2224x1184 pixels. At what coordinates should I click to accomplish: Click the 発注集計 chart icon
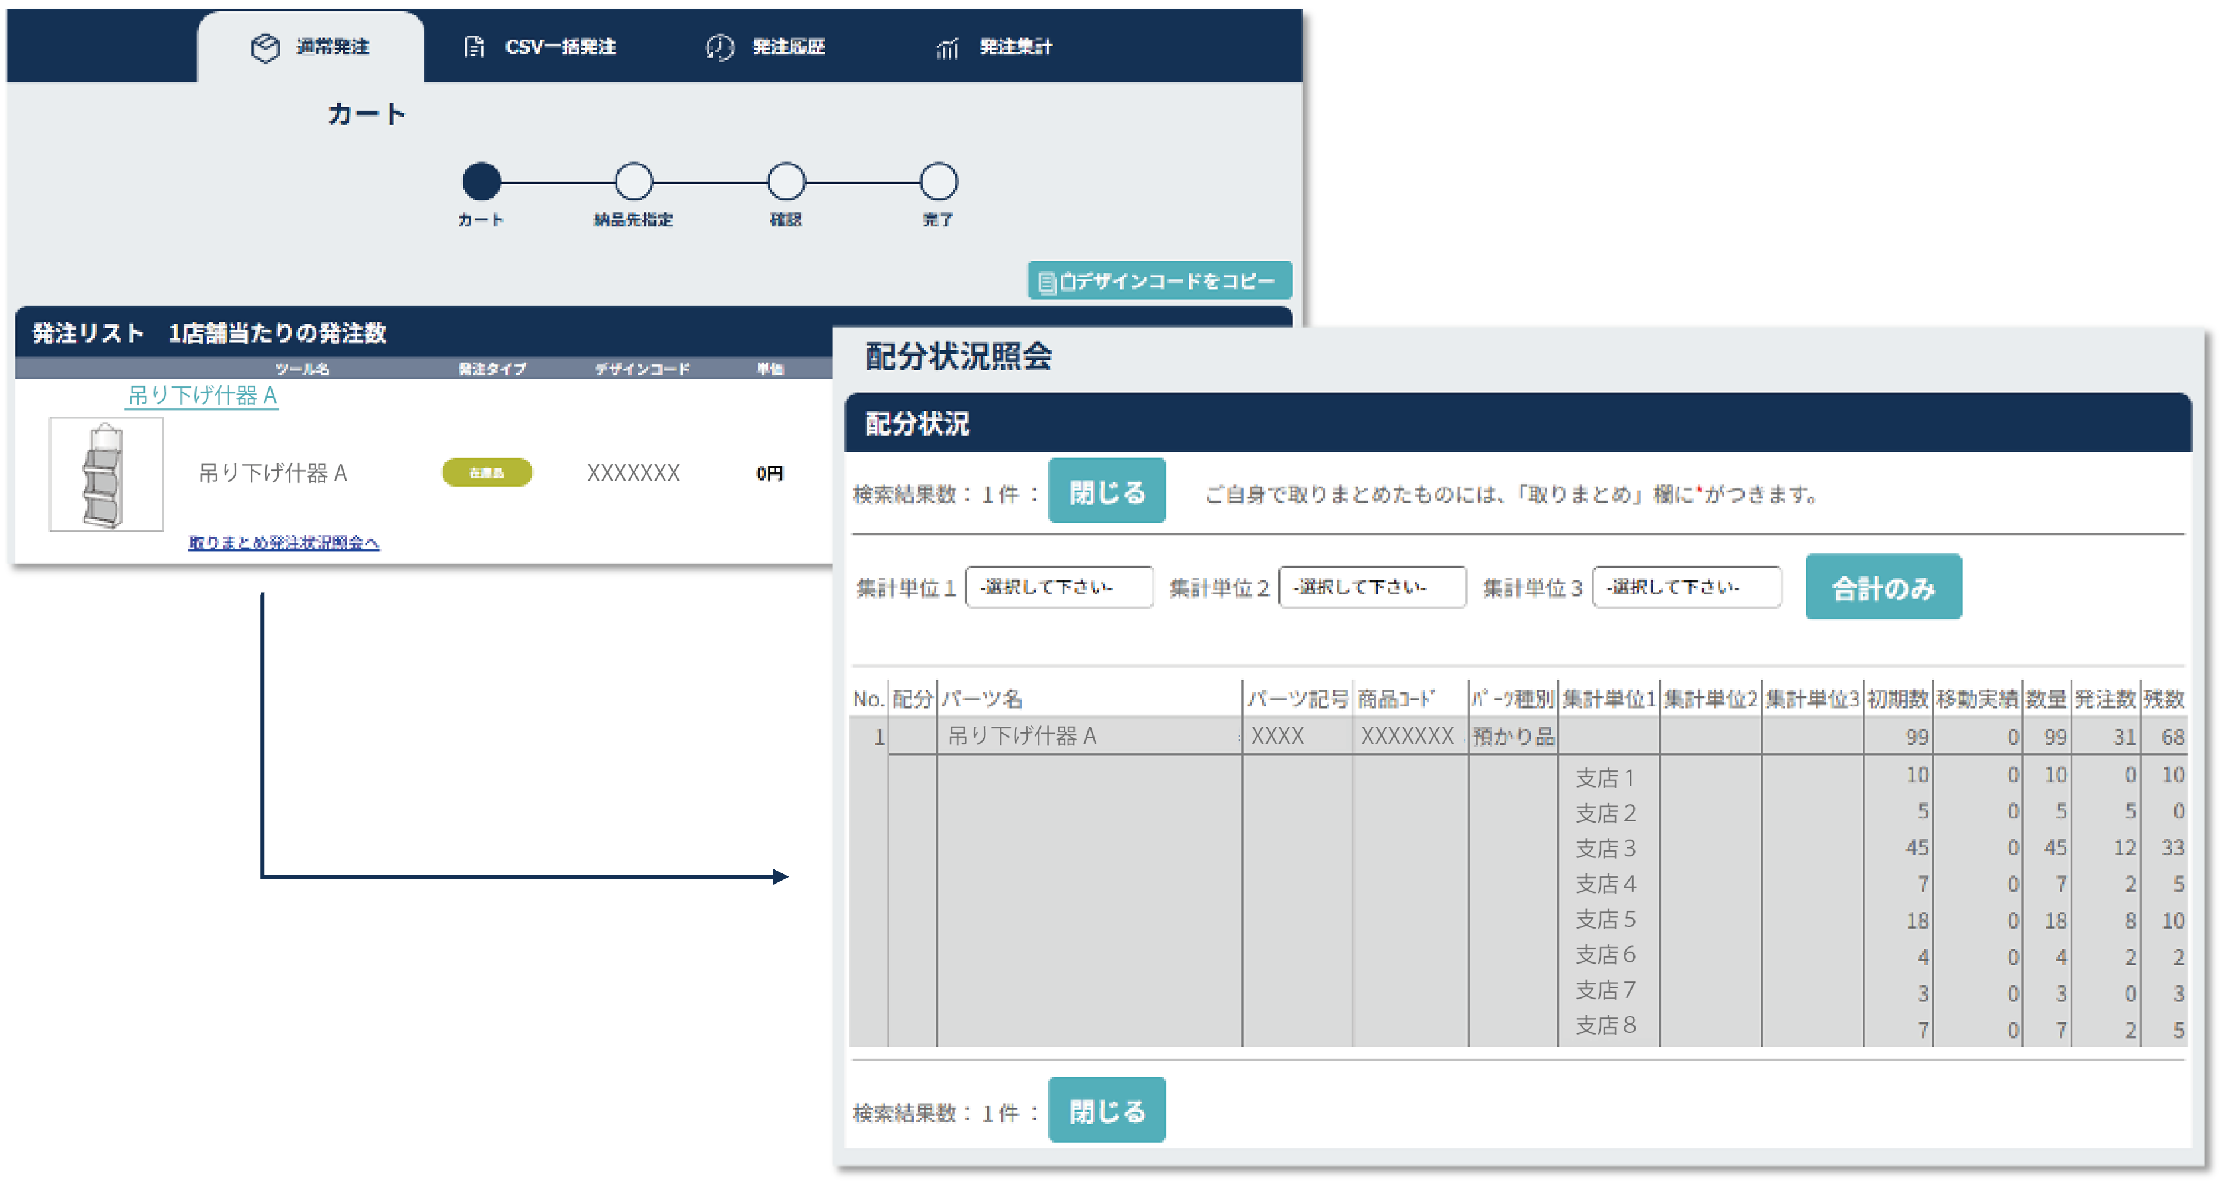point(947,49)
